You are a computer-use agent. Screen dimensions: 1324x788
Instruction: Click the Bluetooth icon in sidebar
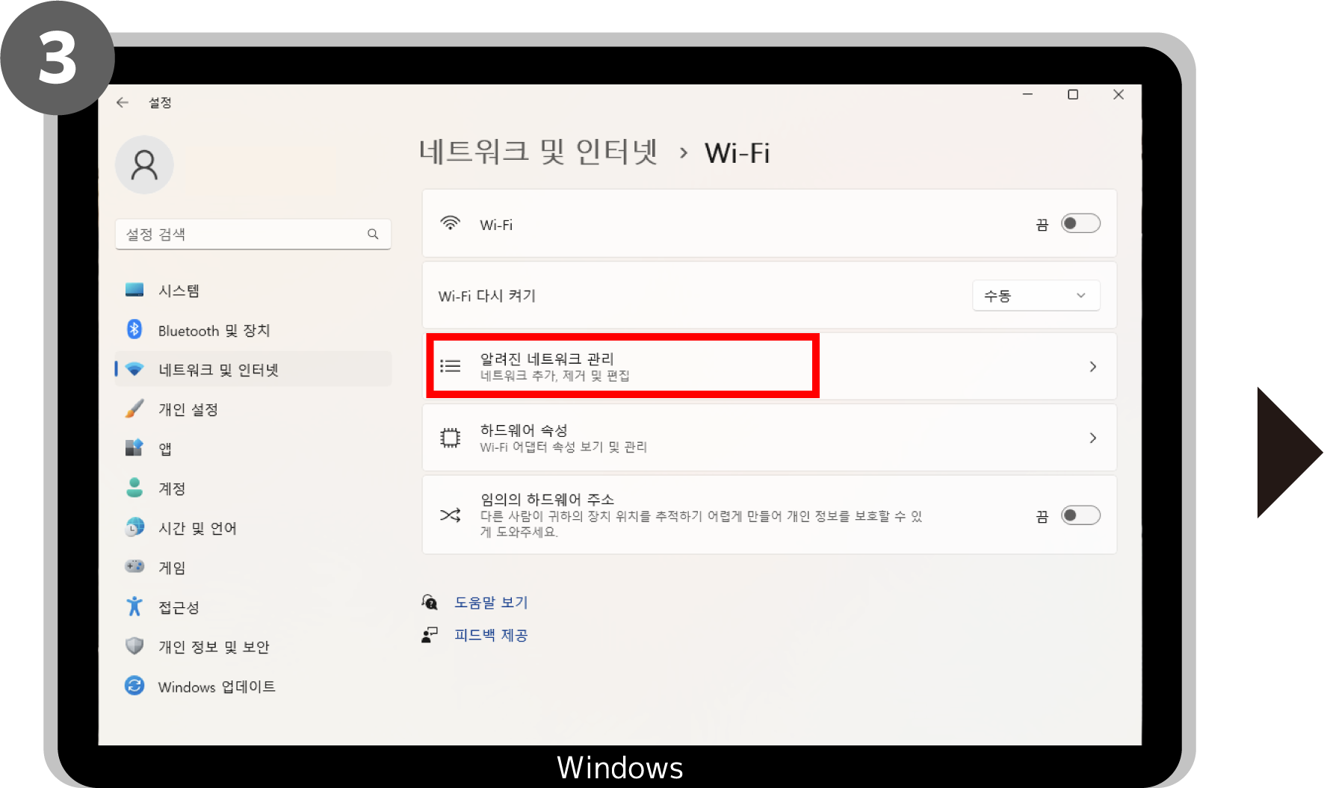tap(134, 329)
